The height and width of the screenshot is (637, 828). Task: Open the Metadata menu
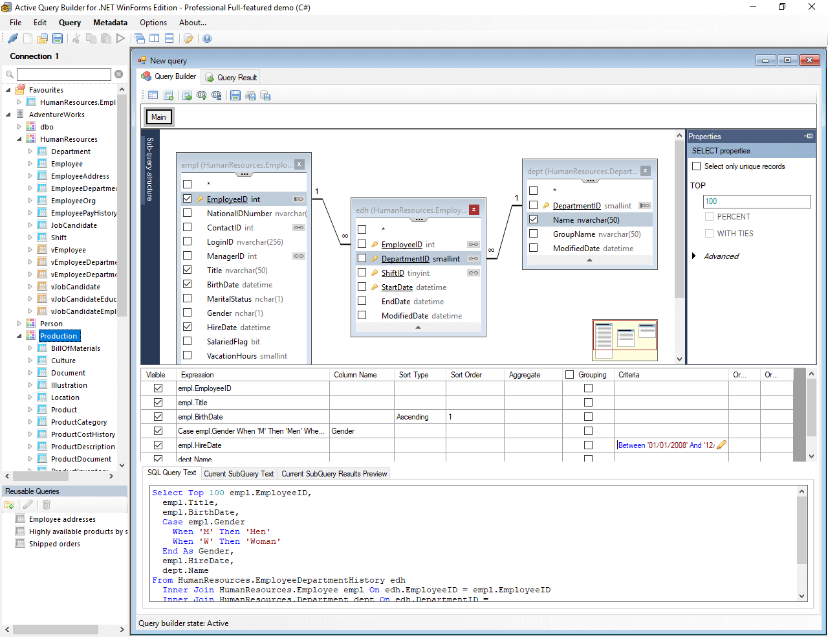[110, 23]
